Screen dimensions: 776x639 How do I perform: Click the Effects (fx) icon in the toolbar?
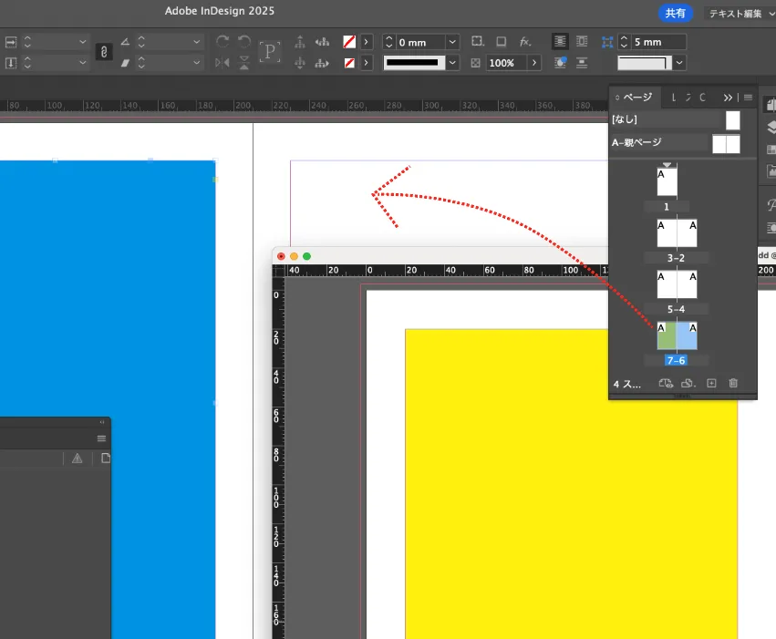coord(526,41)
